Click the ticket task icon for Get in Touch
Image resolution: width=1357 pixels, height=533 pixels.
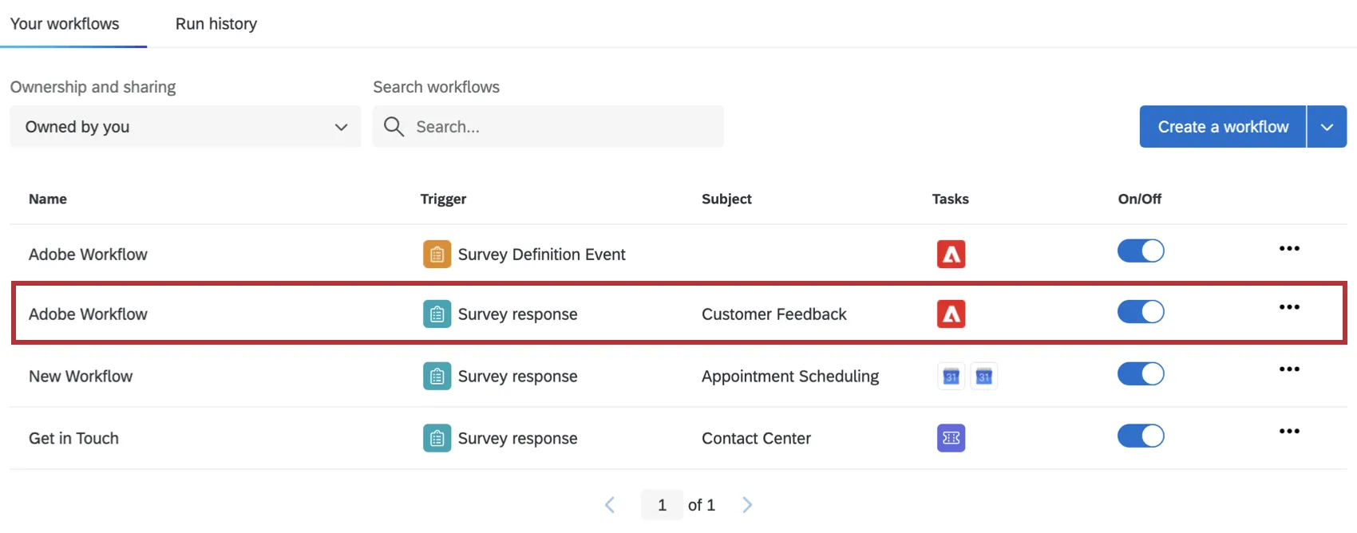click(x=951, y=438)
